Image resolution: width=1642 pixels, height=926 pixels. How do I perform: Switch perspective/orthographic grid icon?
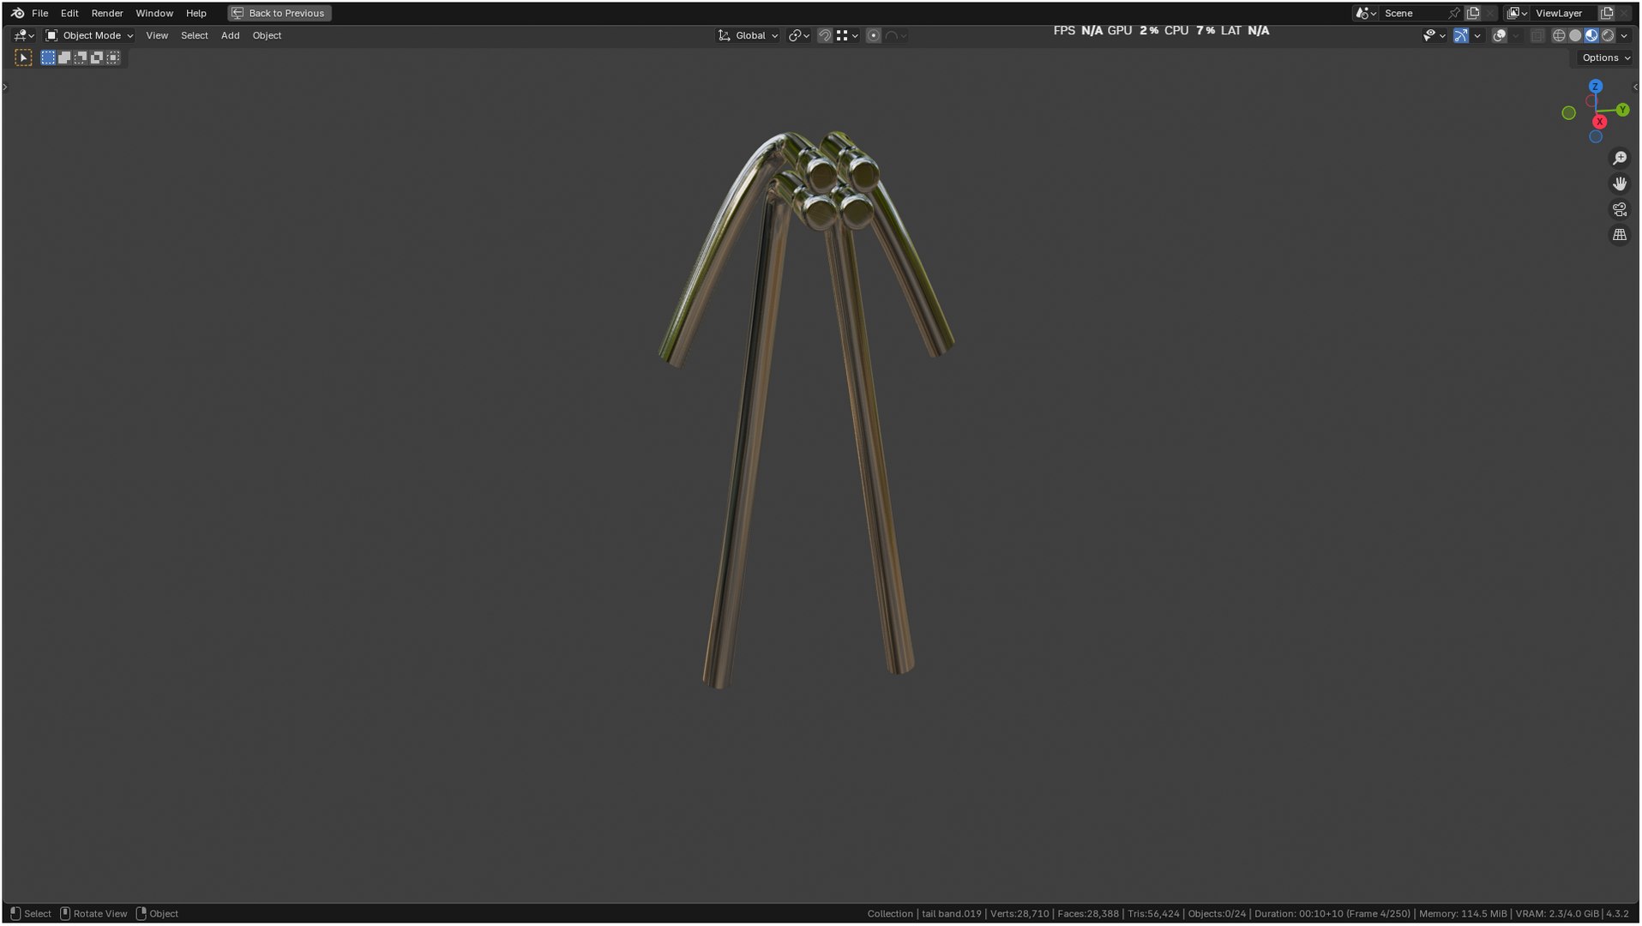pyautogui.click(x=1620, y=235)
